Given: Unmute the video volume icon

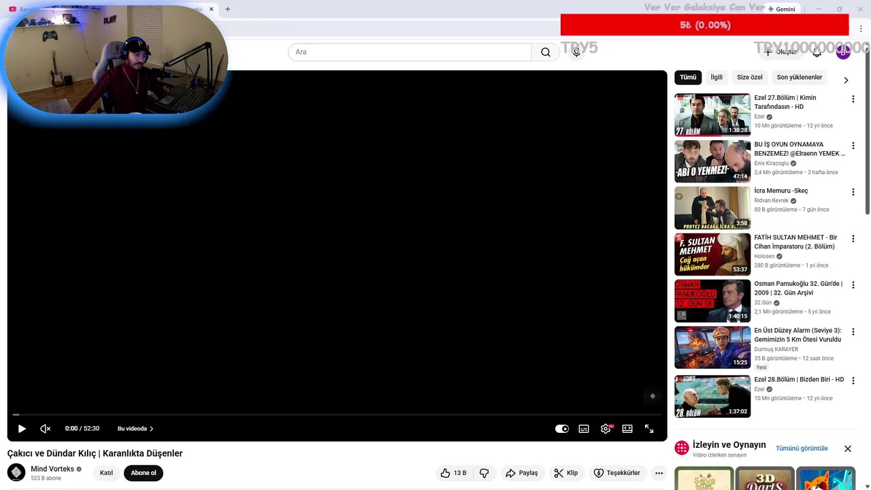Looking at the screenshot, I should coord(46,429).
